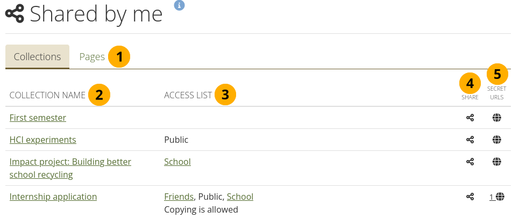Click share icon for Internship application
Viewport: 519px width, 218px height.
click(x=470, y=197)
